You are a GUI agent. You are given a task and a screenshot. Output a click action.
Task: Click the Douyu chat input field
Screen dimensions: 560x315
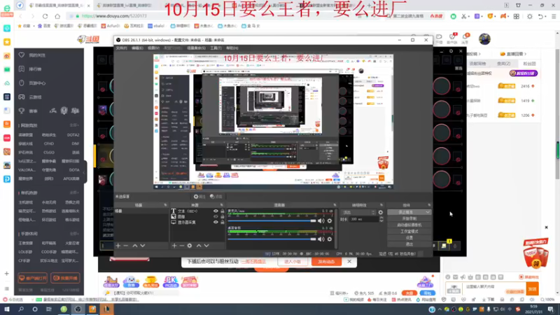(495, 287)
